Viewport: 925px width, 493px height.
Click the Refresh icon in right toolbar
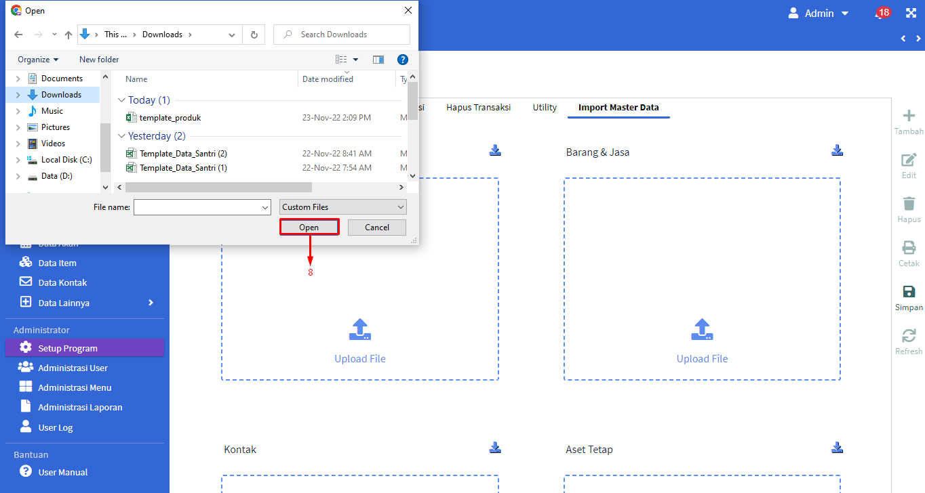pos(908,336)
